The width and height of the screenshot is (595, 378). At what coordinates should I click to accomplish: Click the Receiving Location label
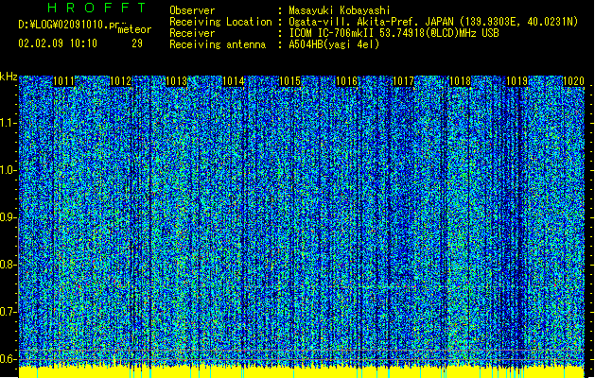[x=220, y=22]
